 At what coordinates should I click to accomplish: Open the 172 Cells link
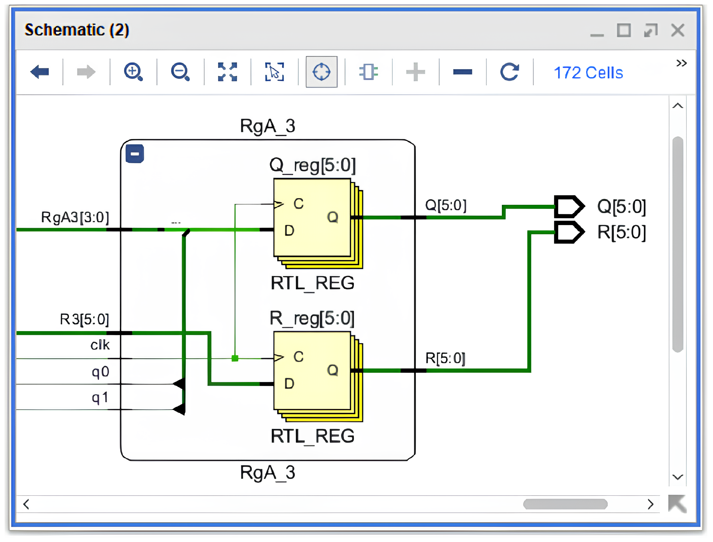click(588, 73)
